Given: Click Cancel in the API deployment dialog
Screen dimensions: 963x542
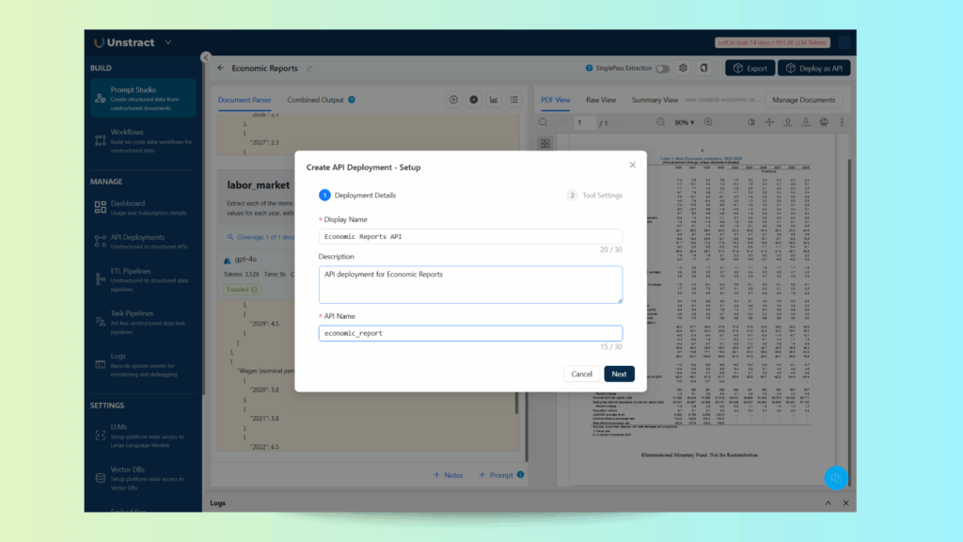Looking at the screenshot, I should pos(582,374).
